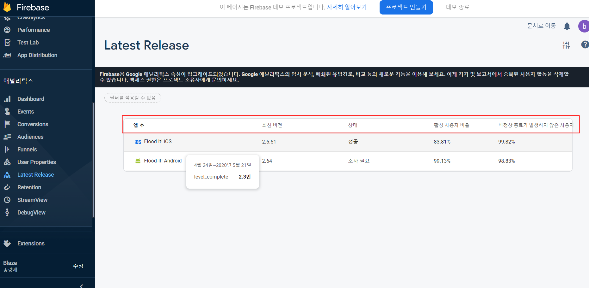Click the Funnels icon in sidebar
Image resolution: width=589 pixels, height=288 pixels.
[7, 150]
